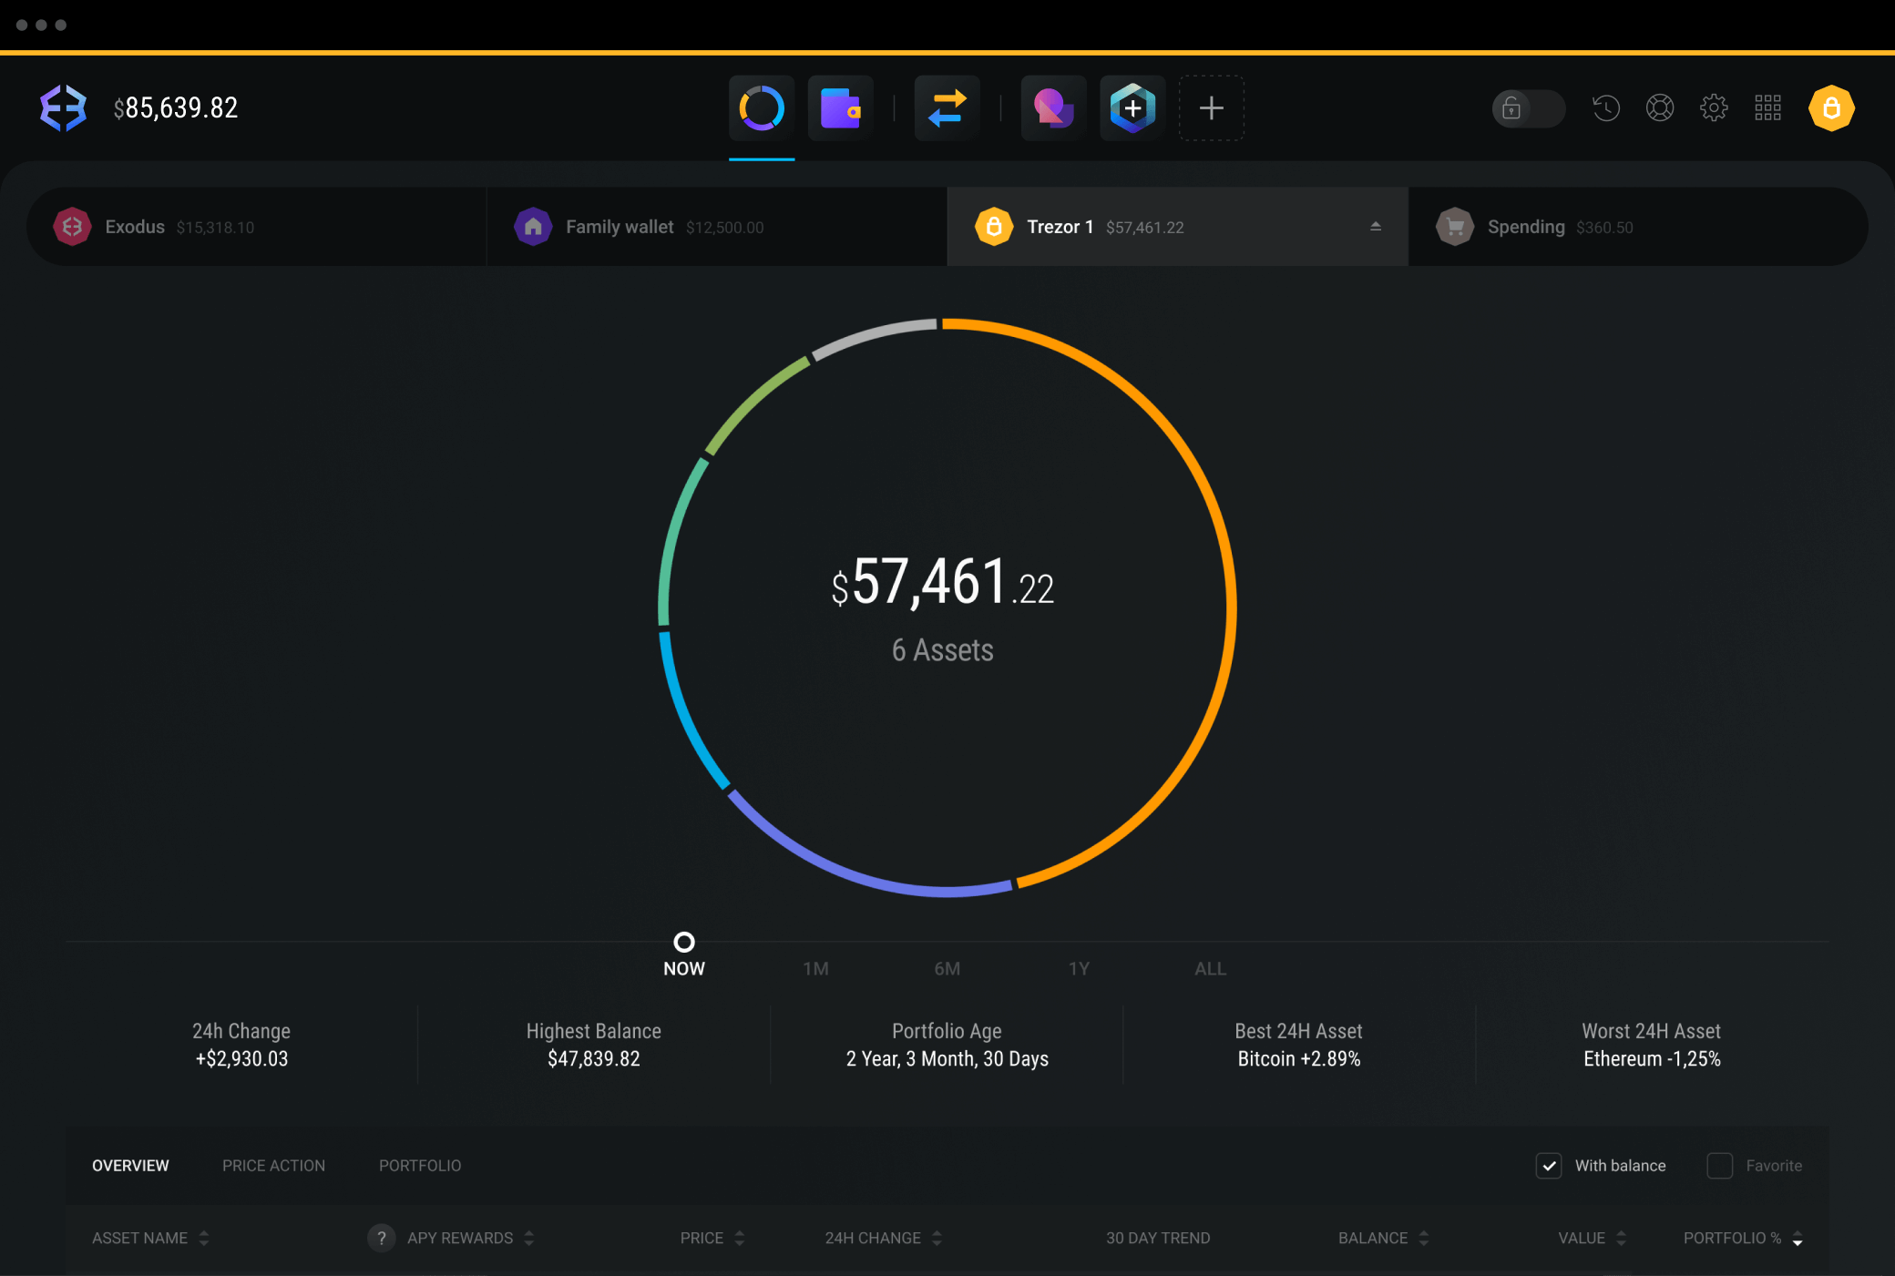
Task: Enable the Trezor 1 wallet expander arrow
Action: coord(1377,225)
